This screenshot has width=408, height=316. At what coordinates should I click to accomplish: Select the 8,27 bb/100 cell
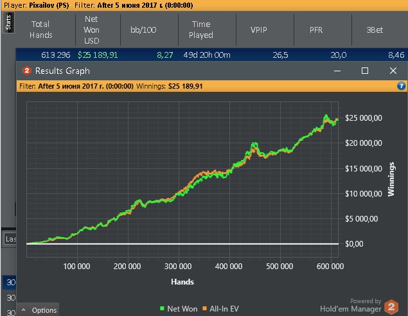click(164, 55)
